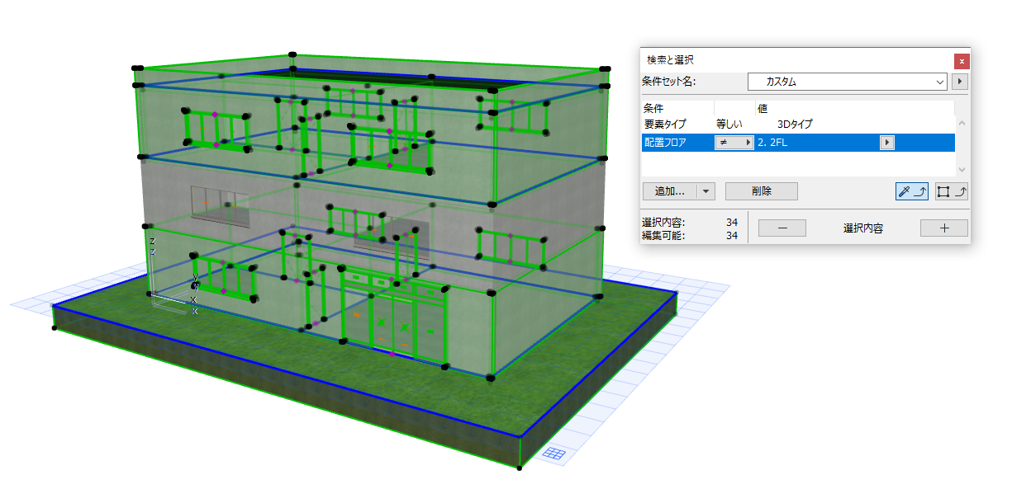The image size is (1012, 489).
Task: Open the 追加 button dropdown arrow
Action: pyautogui.click(x=706, y=191)
